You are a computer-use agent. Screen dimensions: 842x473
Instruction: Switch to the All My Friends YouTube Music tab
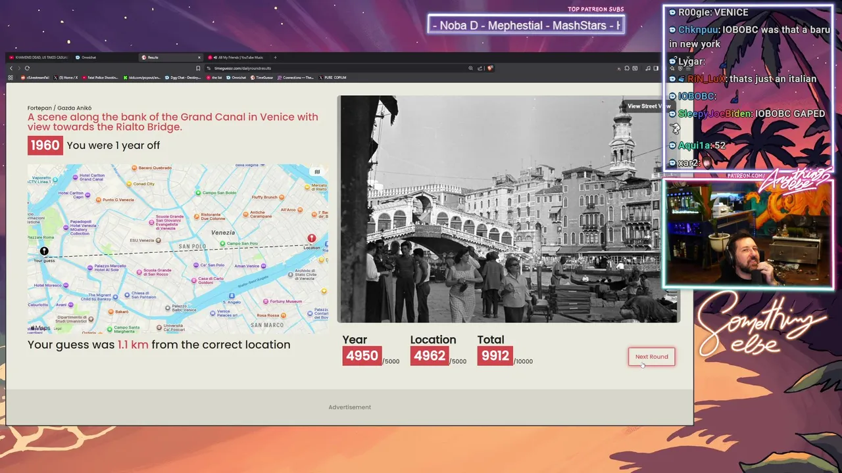tap(237, 57)
